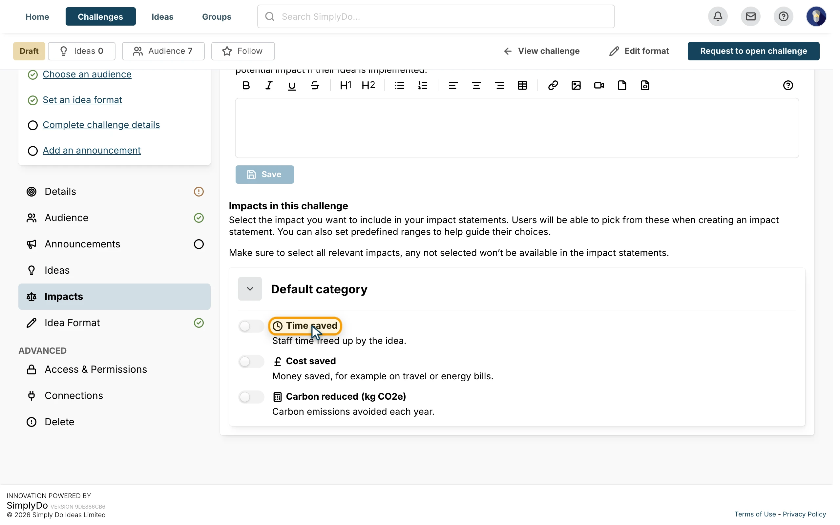Screen dimensions: 840x525
Task: Insert a video in editor
Action: click(599, 85)
